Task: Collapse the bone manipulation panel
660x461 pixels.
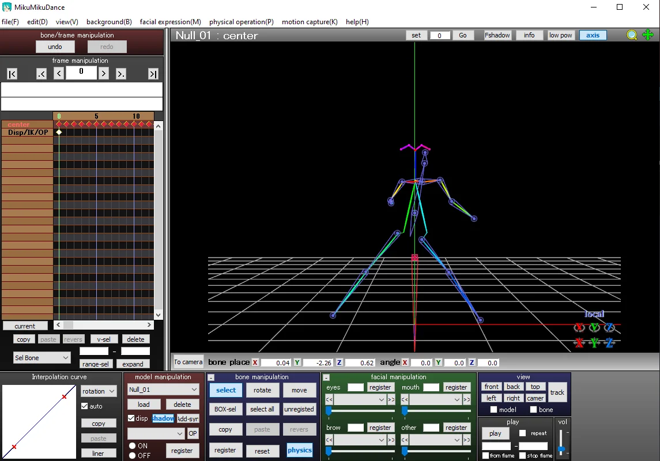Action: (x=212, y=377)
